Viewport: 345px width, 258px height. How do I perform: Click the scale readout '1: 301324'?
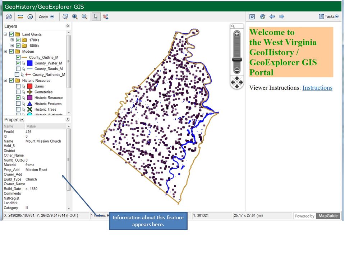tap(201, 215)
